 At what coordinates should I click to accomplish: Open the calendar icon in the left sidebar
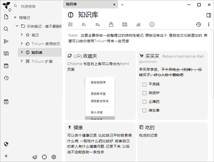(x=6, y=66)
